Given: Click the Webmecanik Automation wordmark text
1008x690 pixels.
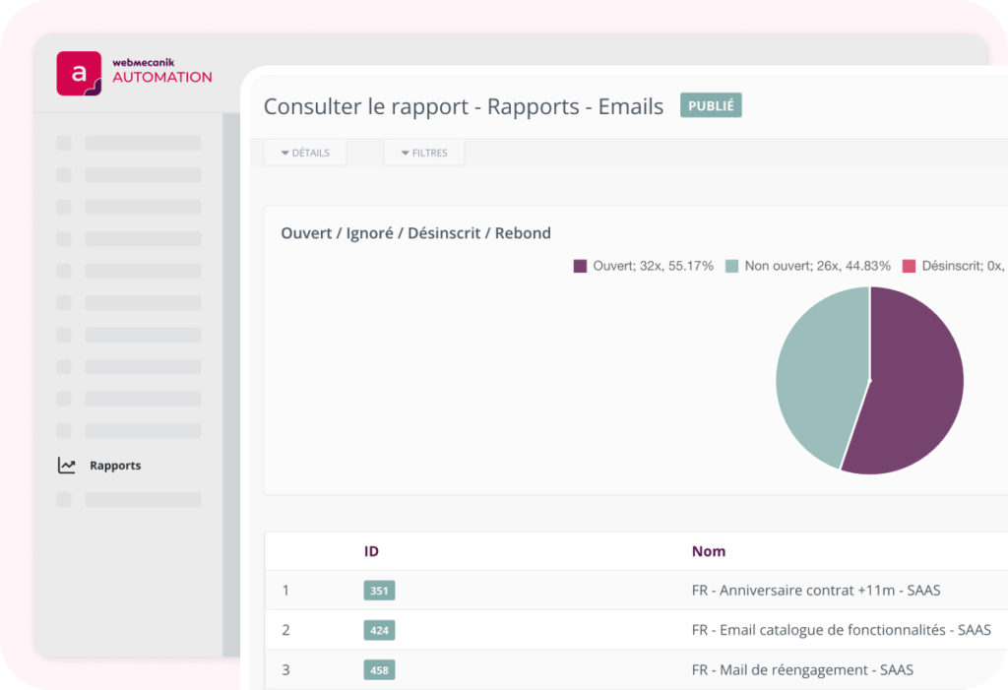Looking at the screenshot, I should 161,71.
